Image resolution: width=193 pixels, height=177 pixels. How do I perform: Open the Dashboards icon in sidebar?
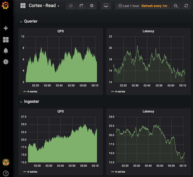tap(6, 40)
